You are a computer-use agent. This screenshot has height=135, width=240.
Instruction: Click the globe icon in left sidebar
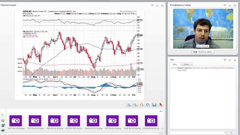(x=3, y=120)
